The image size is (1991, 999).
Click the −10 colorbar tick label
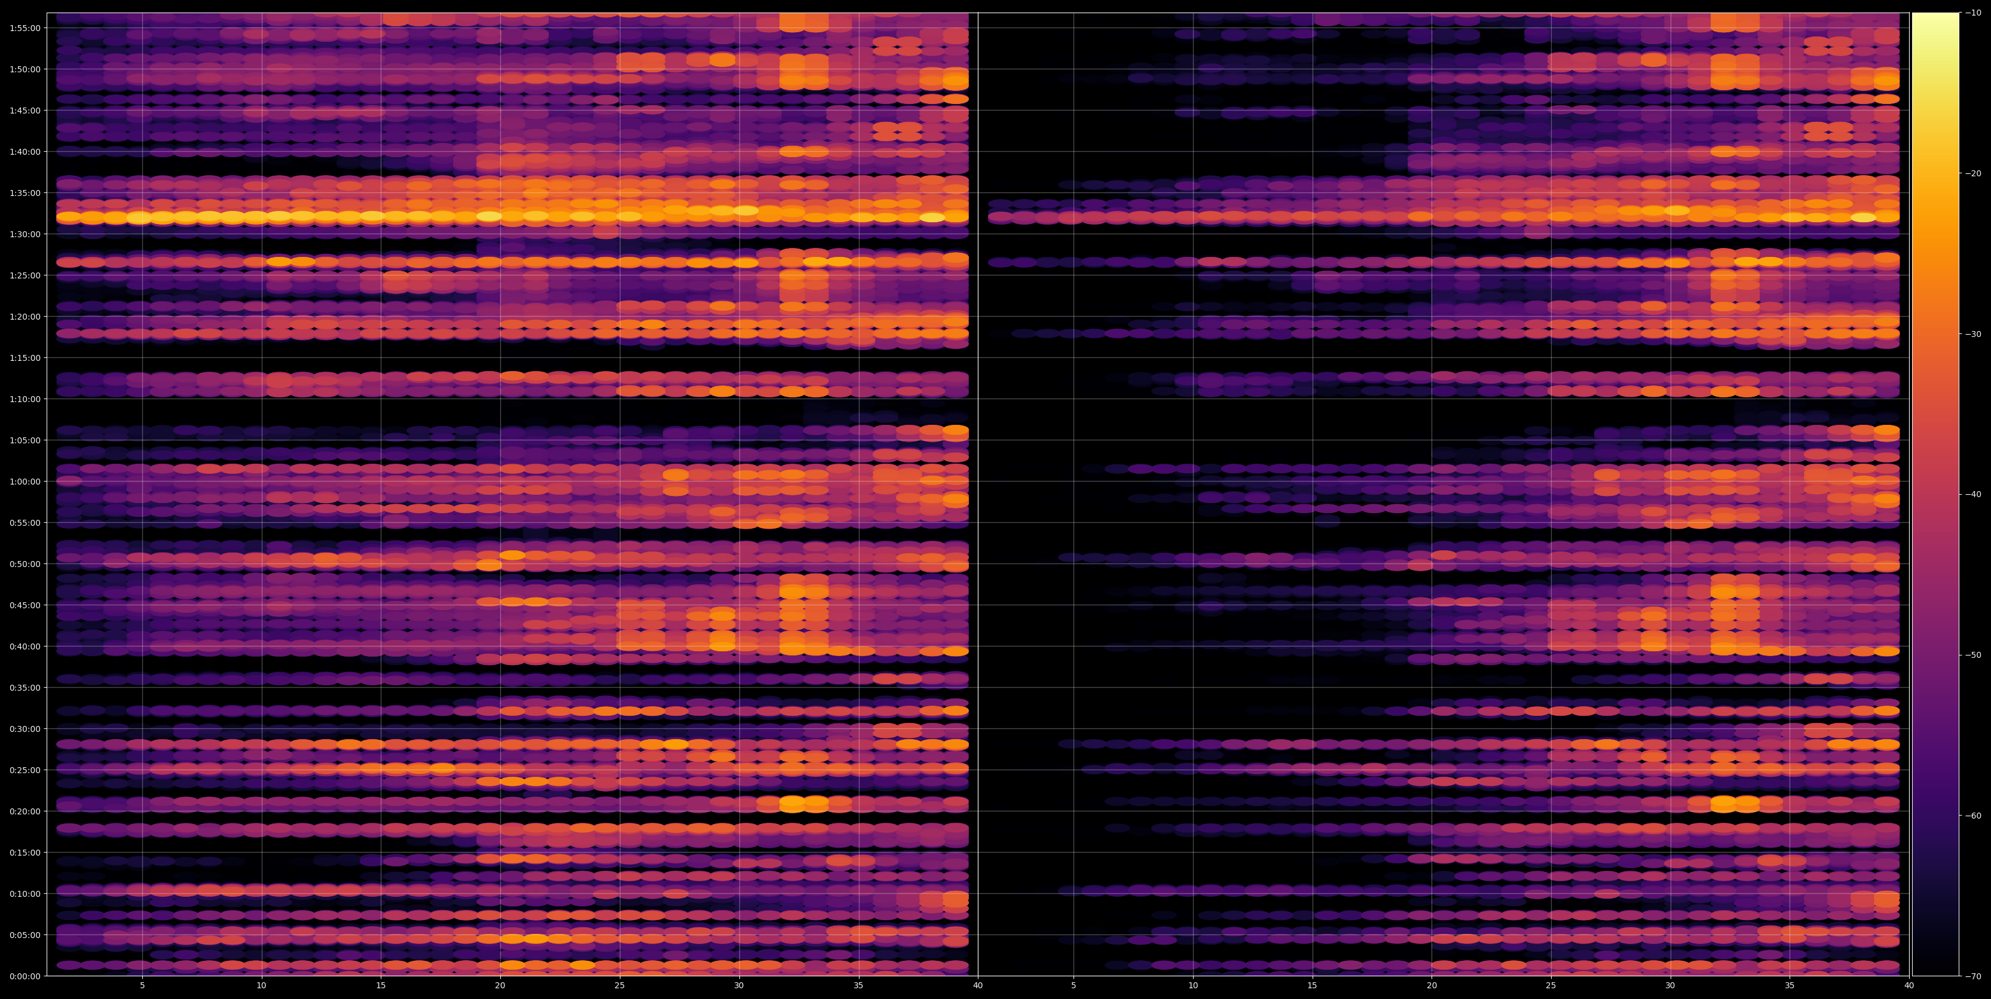[1973, 13]
